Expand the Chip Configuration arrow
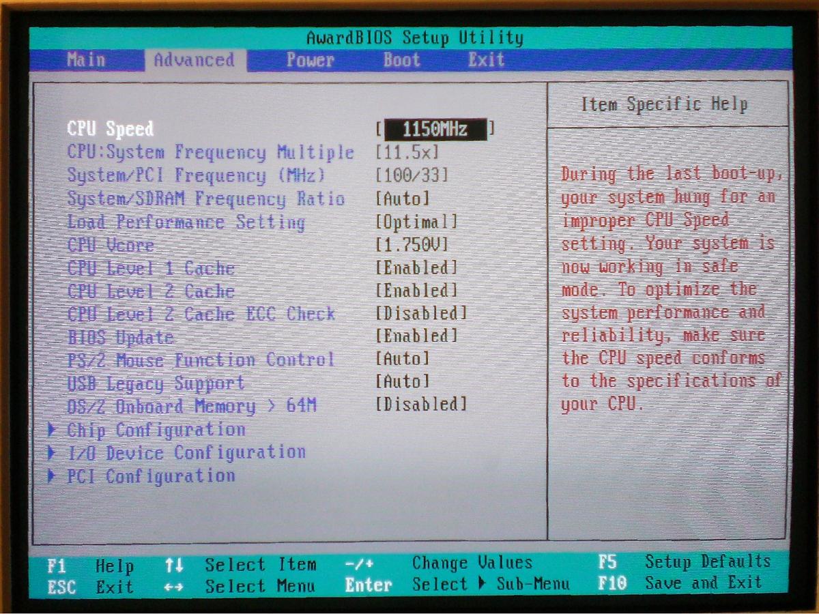The width and height of the screenshot is (819, 614). pyautogui.click(x=52, y=430)
